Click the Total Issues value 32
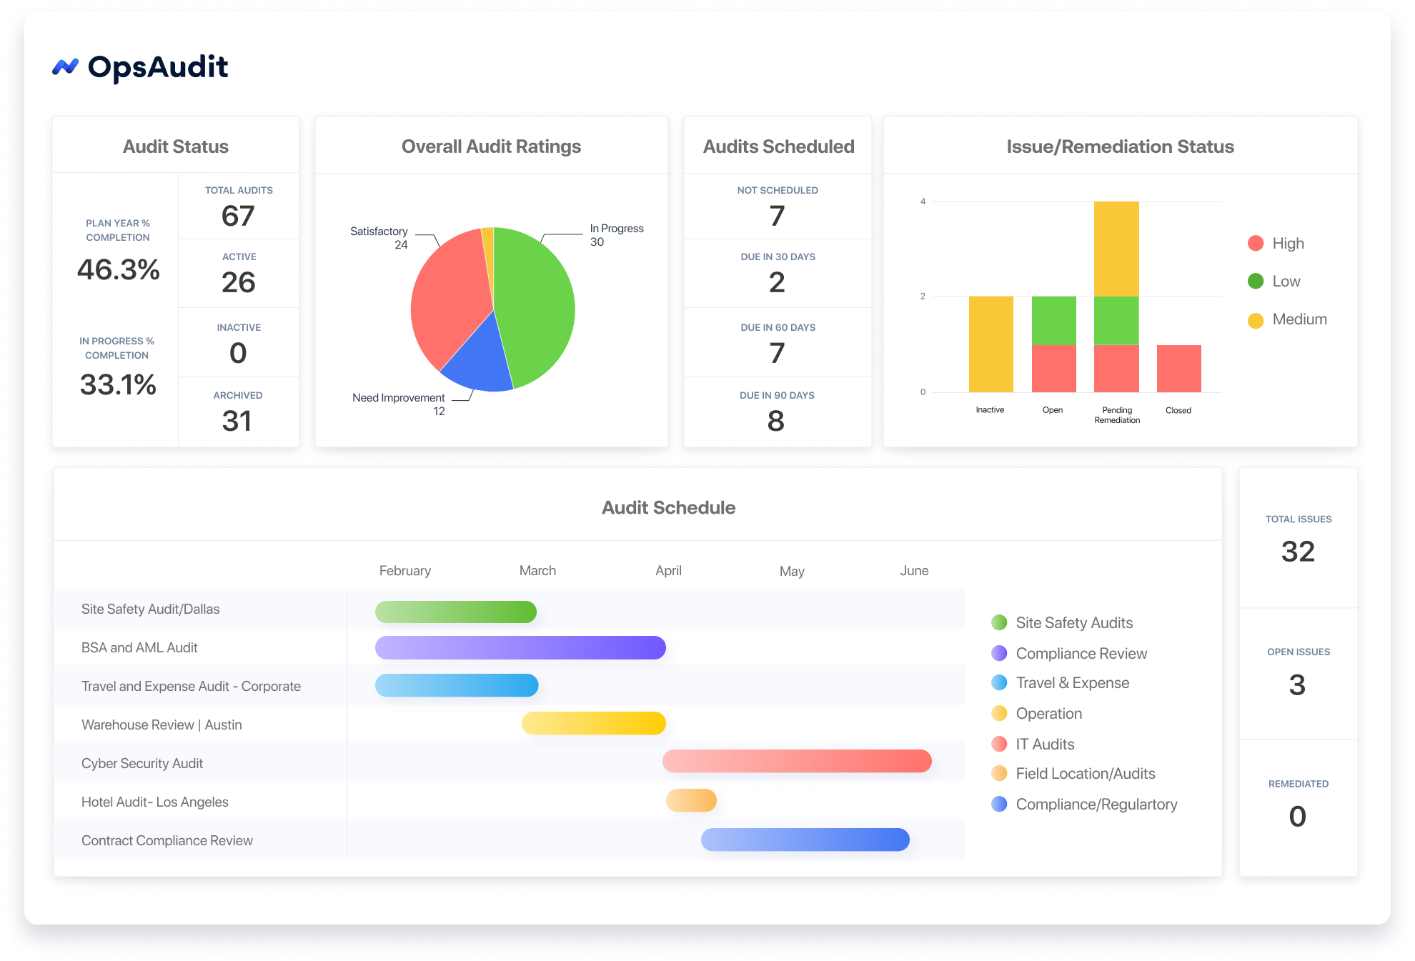This screenshot has width=1415, height=961. 1299,551
